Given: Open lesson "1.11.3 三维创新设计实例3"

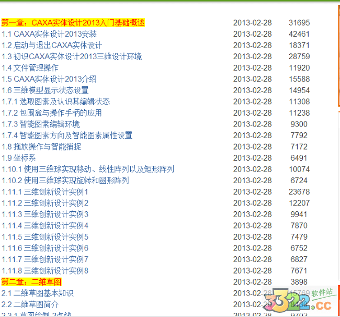Looking at the screenshot, I should [x=45, y=214].
